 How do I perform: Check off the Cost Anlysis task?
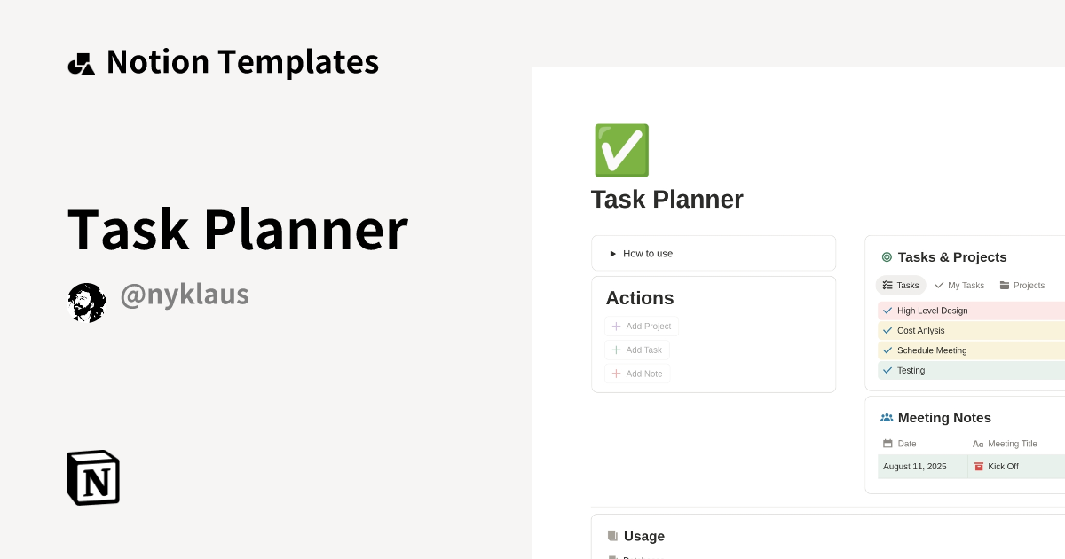887,330
